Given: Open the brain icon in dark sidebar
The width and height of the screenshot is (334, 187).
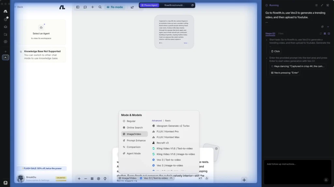Looking at the screenshot, I should pos(6,42).
